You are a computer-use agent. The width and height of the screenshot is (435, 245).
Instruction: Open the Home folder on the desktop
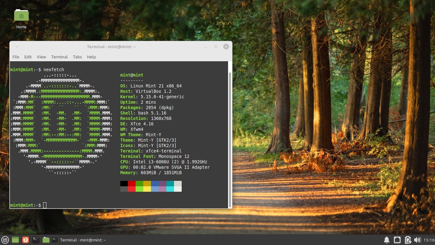(21, 15)
